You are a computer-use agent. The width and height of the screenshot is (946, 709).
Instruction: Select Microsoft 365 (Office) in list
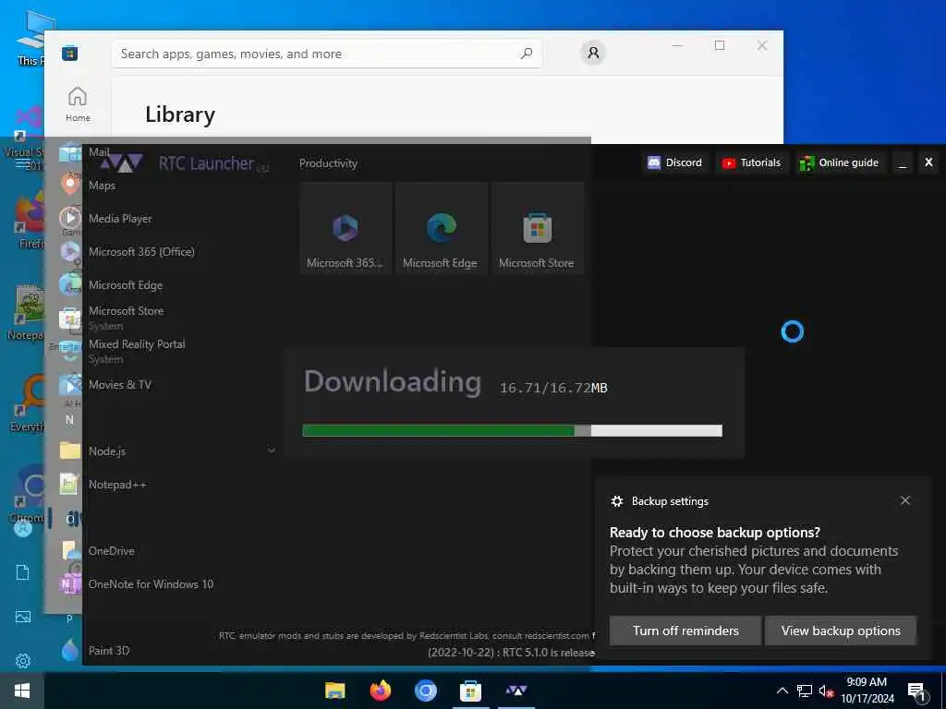tap(141, 252)
